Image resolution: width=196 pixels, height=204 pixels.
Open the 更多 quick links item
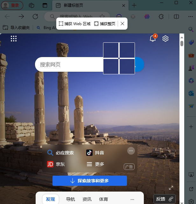pos(95,164)
